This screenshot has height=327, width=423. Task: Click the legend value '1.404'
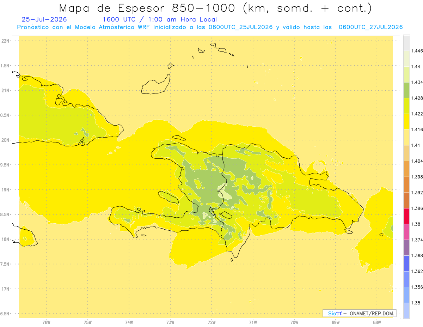pyautogui.click(x=417, y=161)
